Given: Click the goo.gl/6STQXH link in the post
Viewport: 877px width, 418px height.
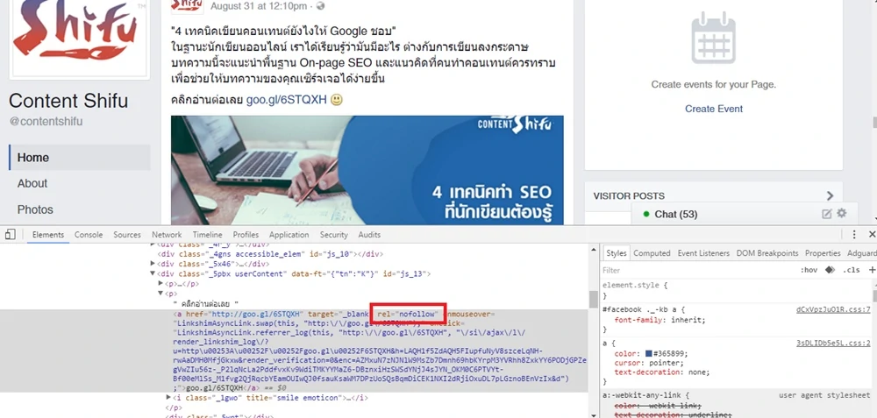Looking at the screenshot, I should (287, 100).
